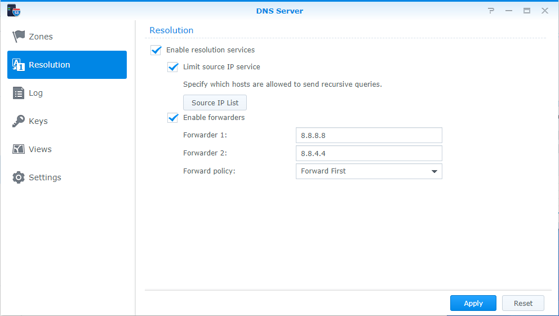Click the DNS Server app icon in title bar
This screenshot has width=559, height=316.
point(14,10)
